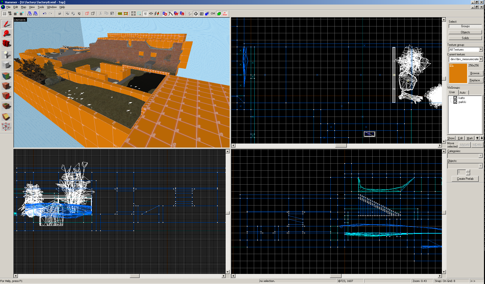Image resolution: width=485 pixels, height=284 pixels.
Task: Click the Browse texture button
Action: (475, 73)
